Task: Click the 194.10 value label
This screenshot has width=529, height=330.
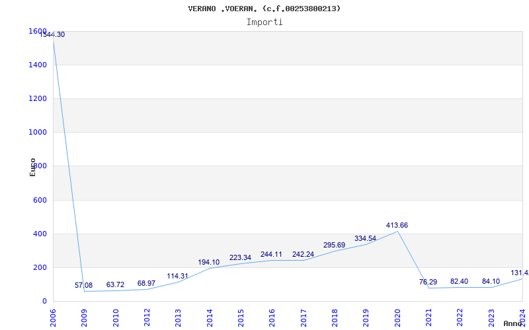Action: (208, 263)
